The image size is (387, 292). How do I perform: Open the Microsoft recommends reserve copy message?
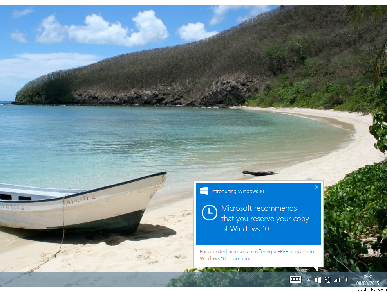tap(265, 219)
